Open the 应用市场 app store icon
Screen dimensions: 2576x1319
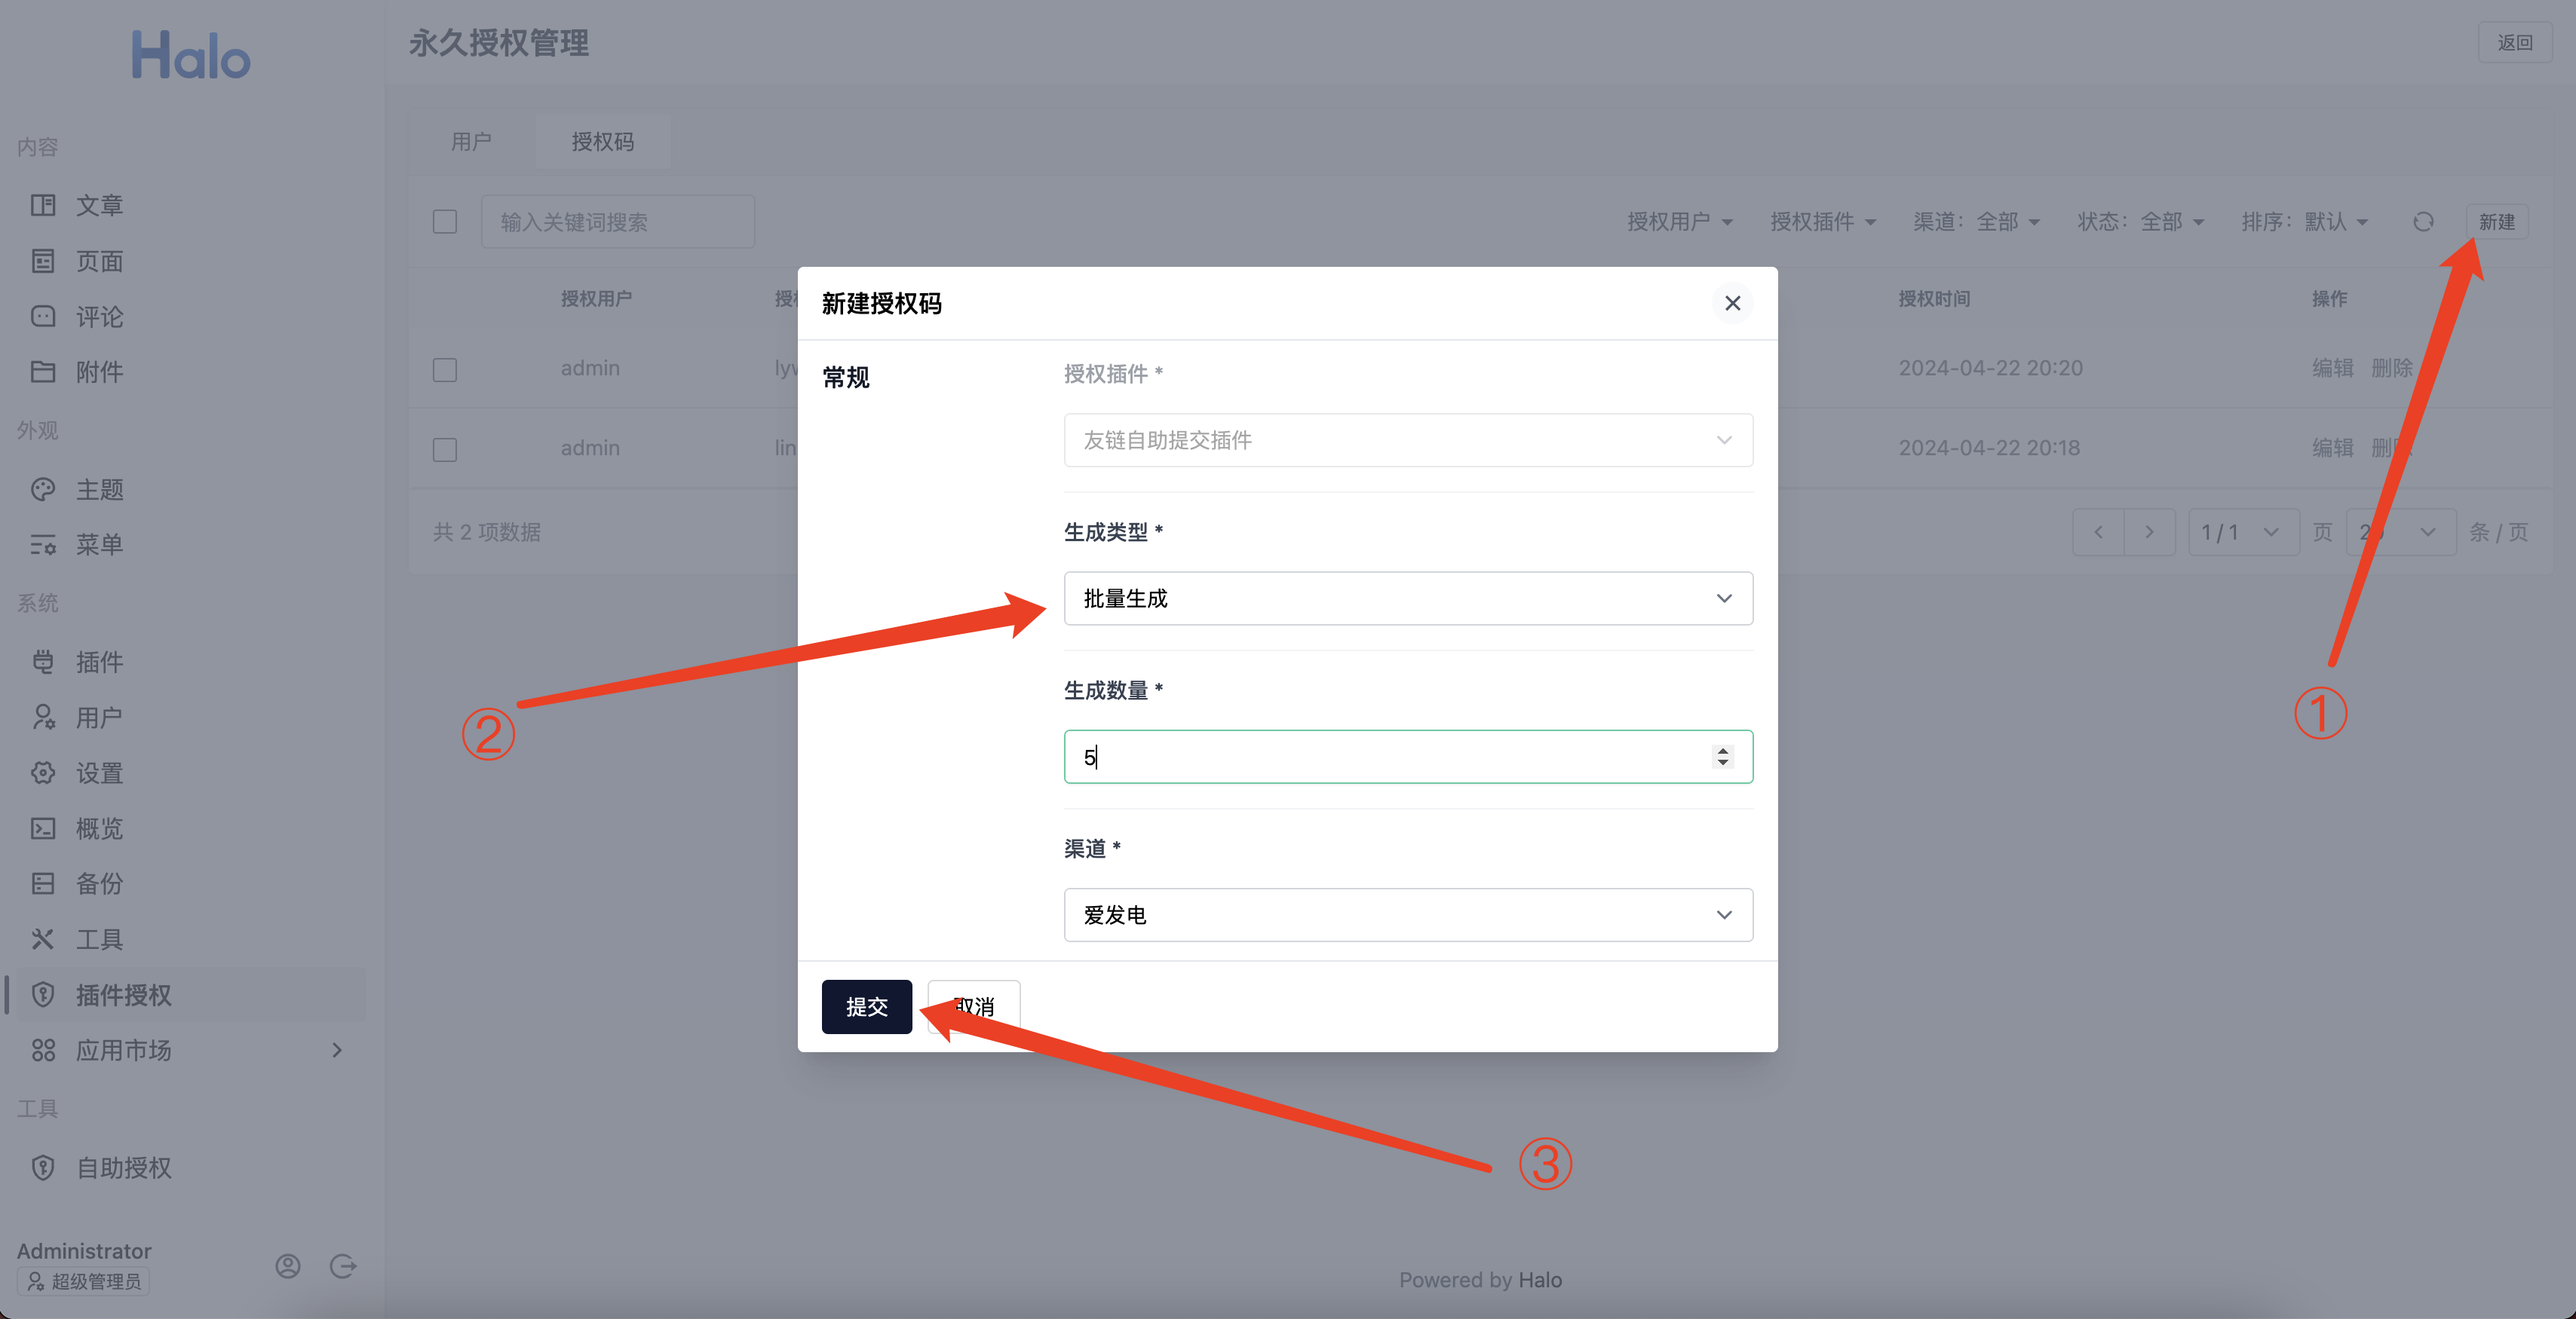[x=43, y=1050]
